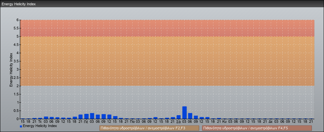This screenshot has width=324, height=132.
Task: Click the y-axis value 0.5
Action: point(16,111)
